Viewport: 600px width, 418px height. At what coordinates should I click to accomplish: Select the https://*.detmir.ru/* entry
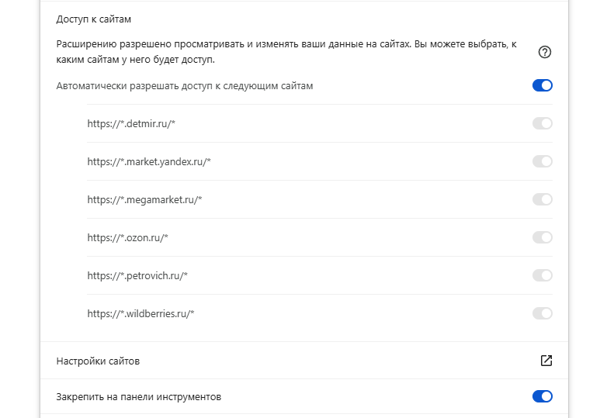tap(137, 123)
